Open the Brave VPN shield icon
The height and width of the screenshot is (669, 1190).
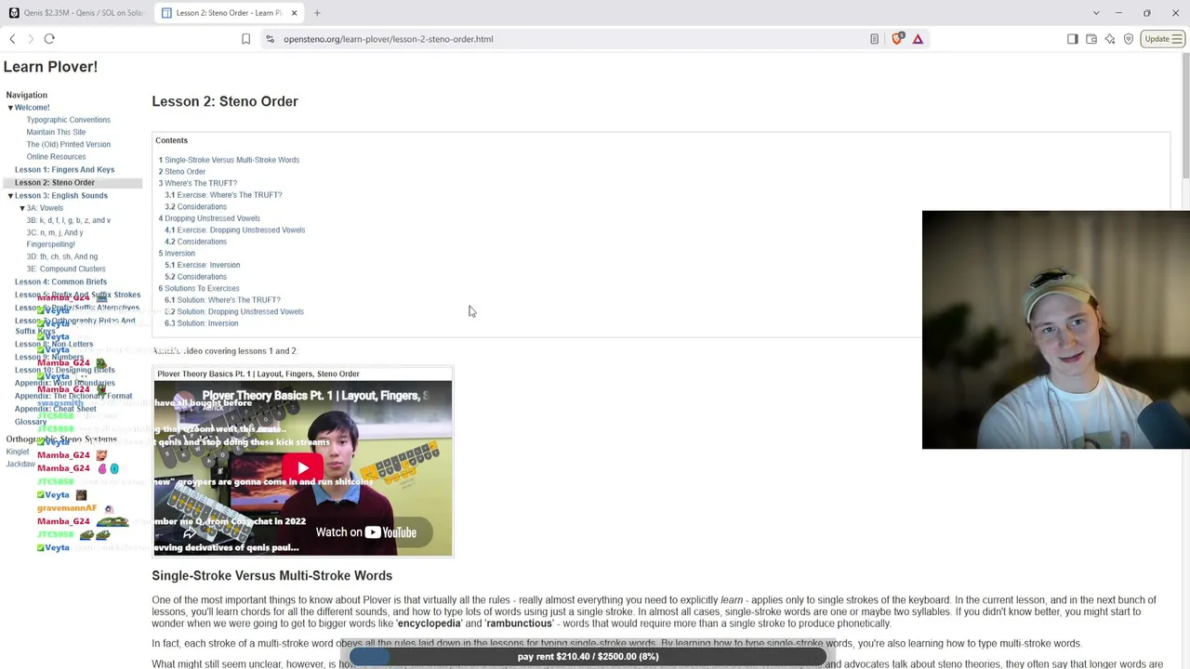pyautogui.click(x=1129, y=39)
